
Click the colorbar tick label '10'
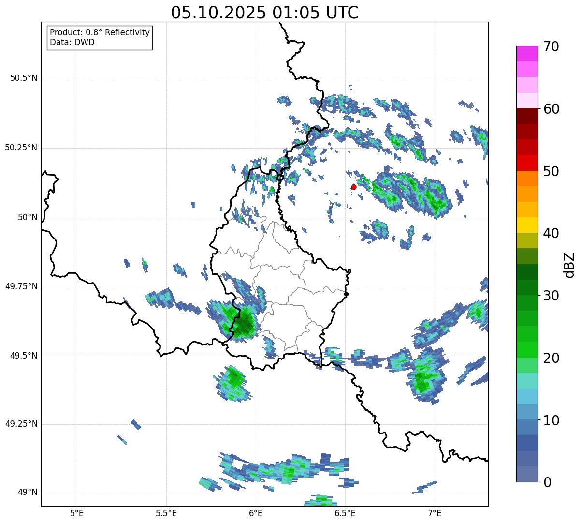click(552, 420)
